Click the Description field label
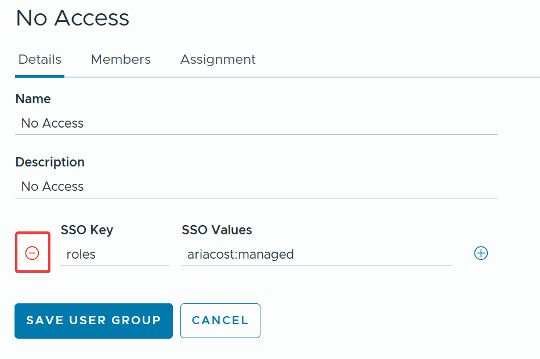540x359 pixels. click(50, 162)
